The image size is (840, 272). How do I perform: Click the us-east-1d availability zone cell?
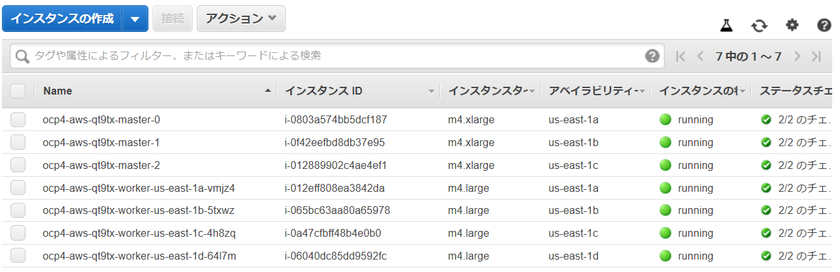tap(573, 256)
